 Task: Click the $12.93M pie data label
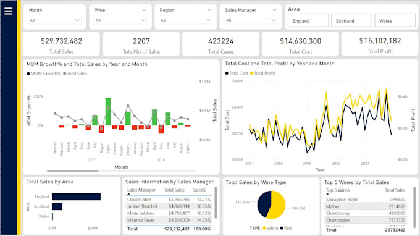coord(243,201)
